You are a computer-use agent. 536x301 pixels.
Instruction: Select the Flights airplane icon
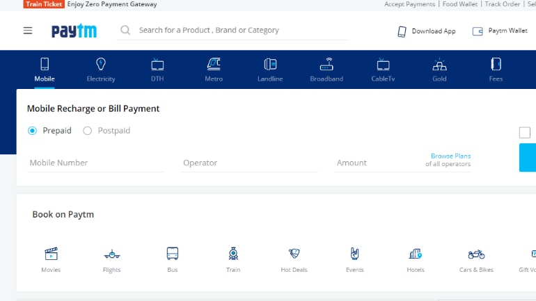click(111, 254)
